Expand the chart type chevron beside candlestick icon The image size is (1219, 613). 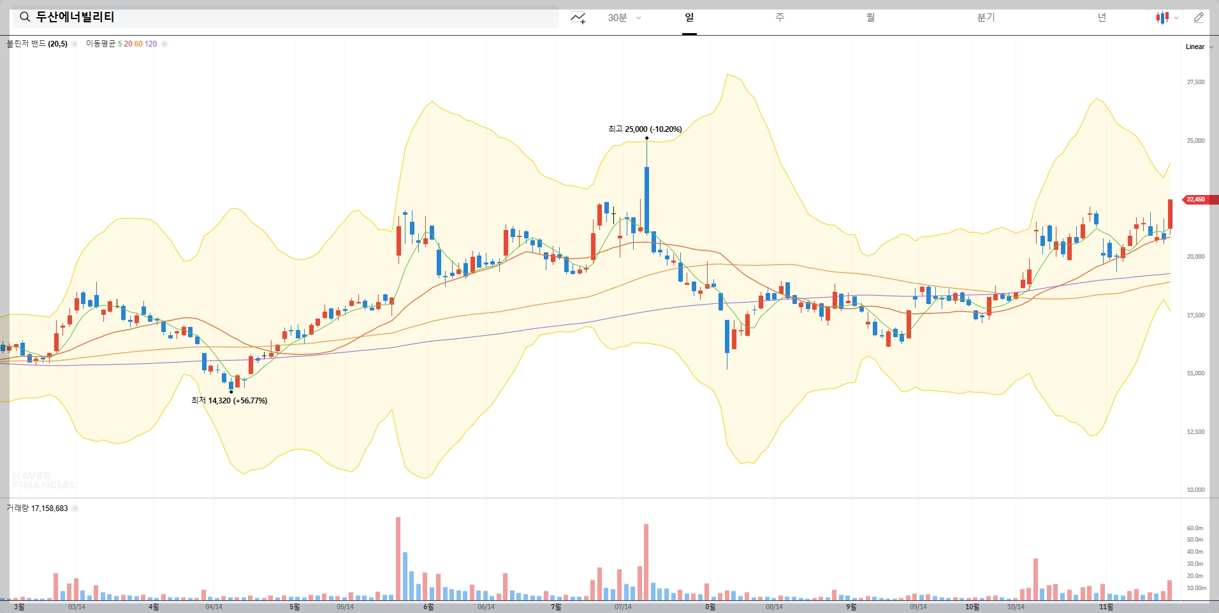pos(1176,18)
